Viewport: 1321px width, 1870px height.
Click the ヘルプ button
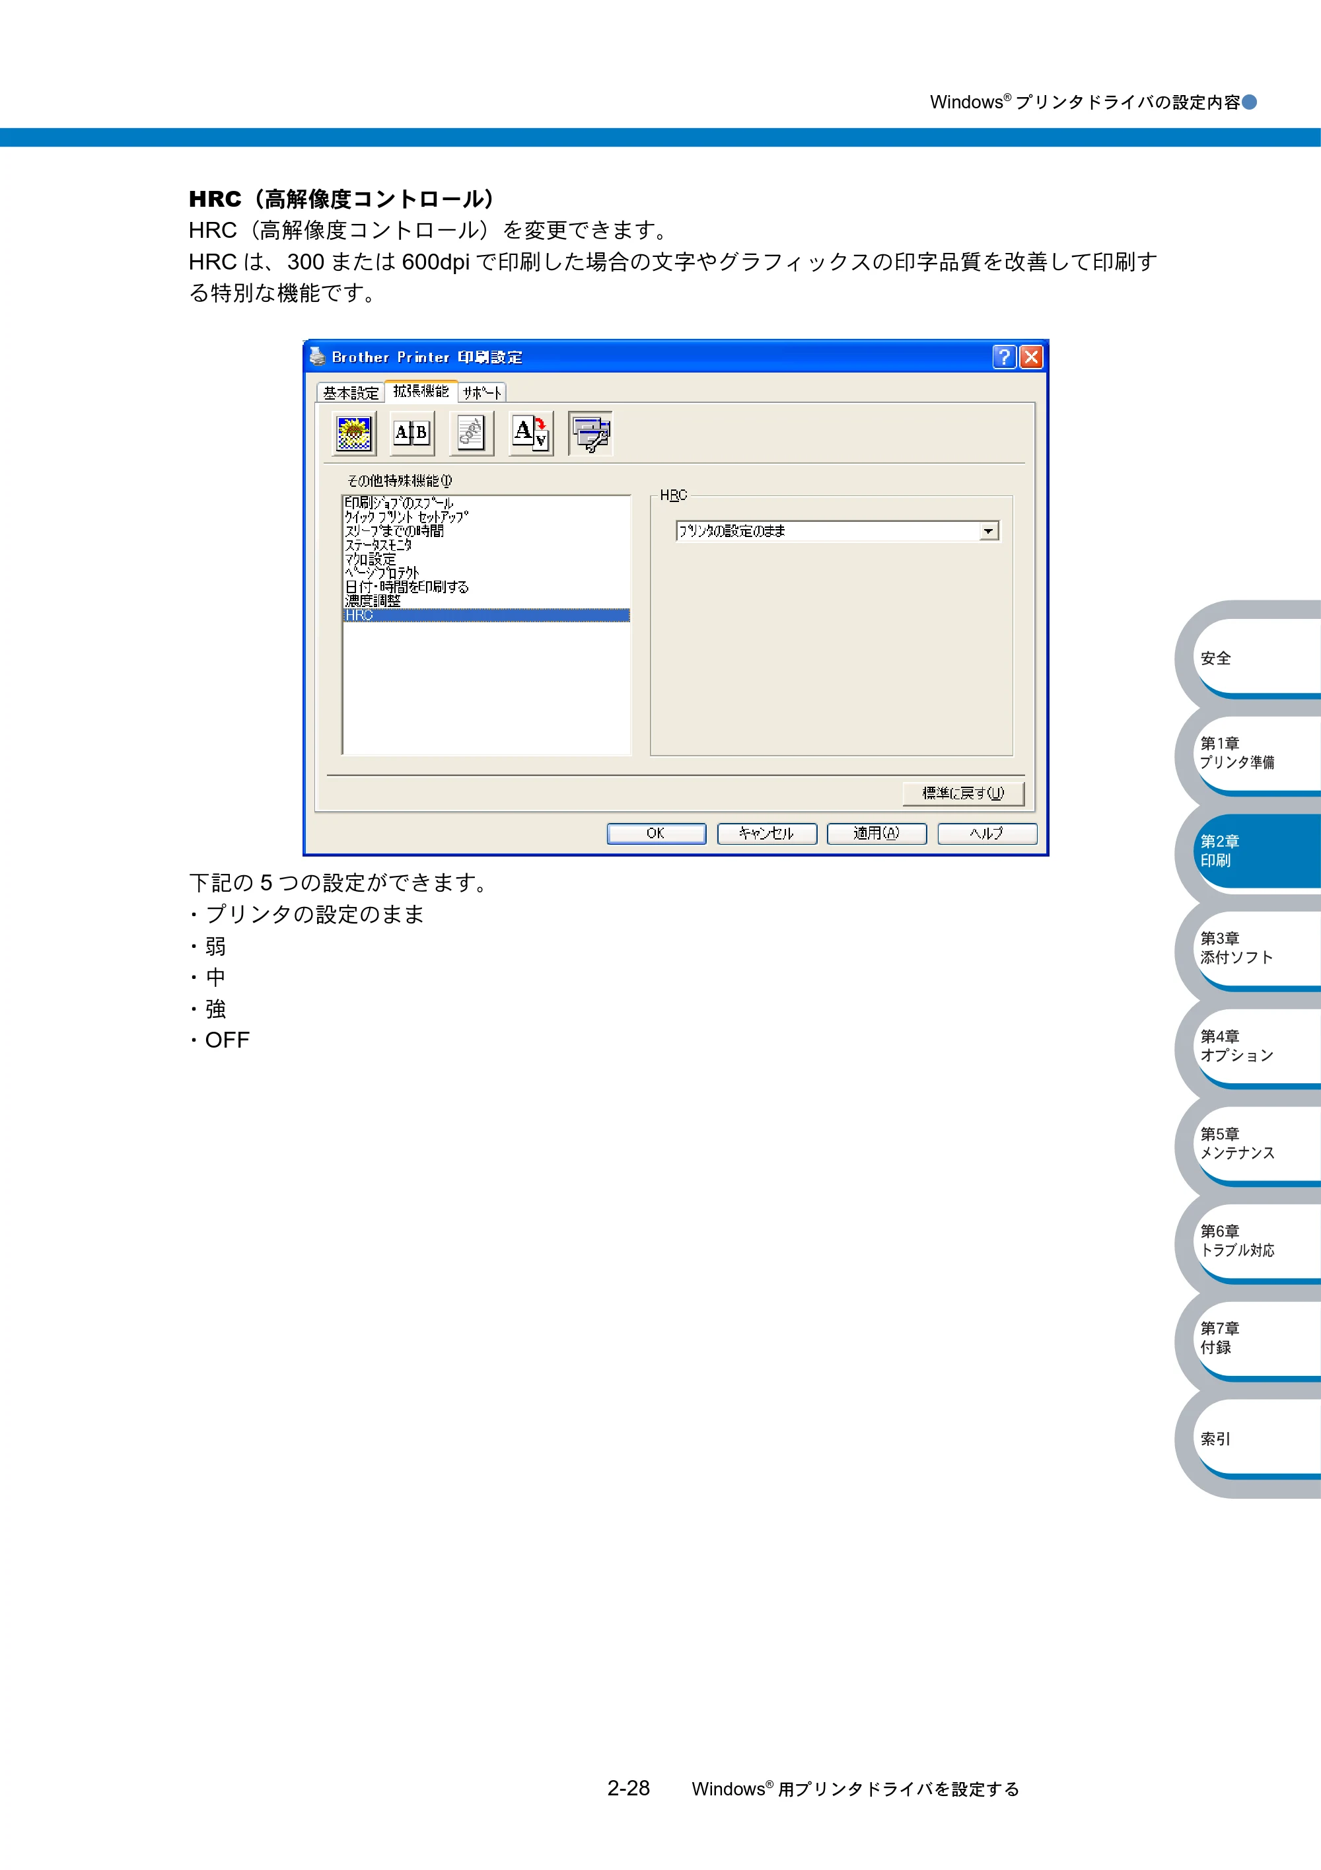(x=987, y=833)
